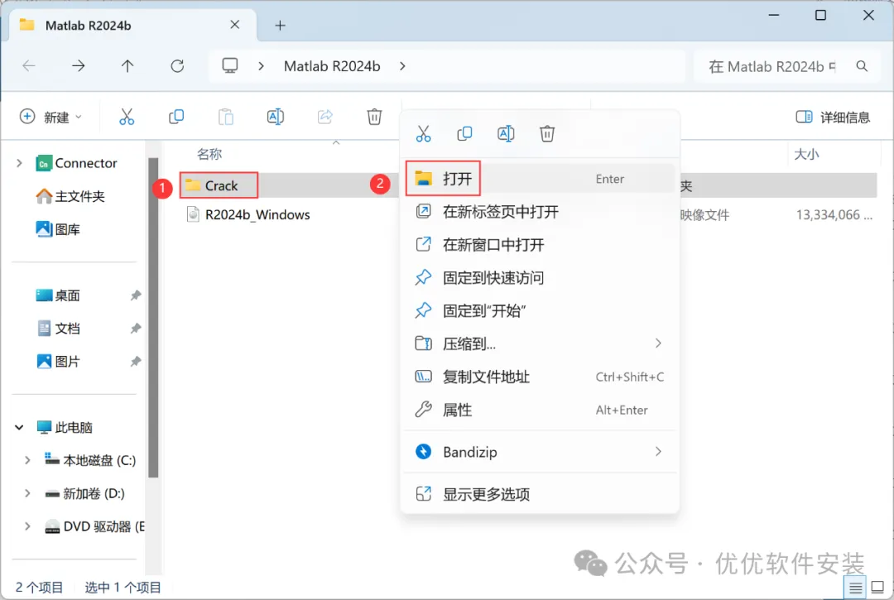Click the Delete icon in the context menu
This screenshot has height=600, width=894.
547,134
